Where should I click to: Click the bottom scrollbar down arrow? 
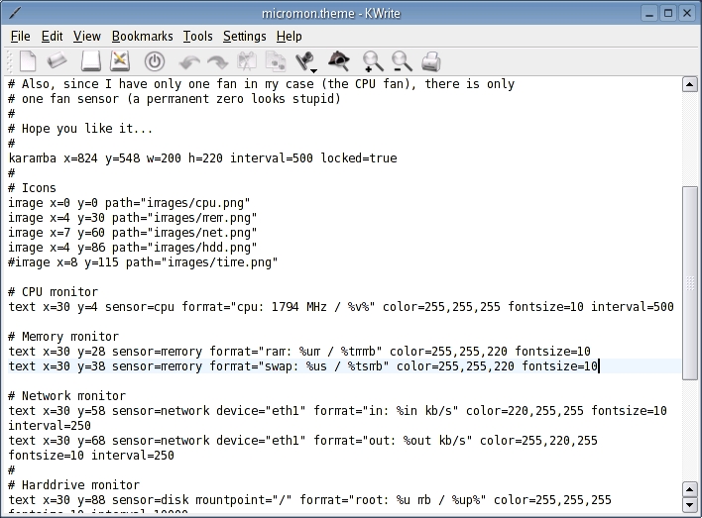(x=690, y=506)
